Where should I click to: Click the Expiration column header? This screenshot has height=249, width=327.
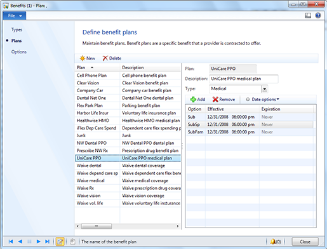pos(286,109)
